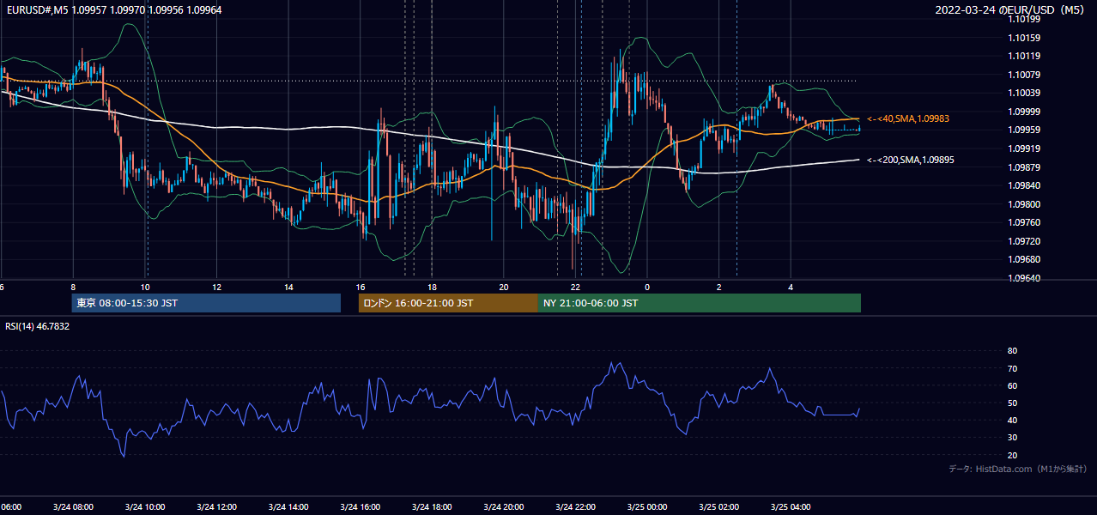Screen dimensions: 1097x515
Task: Click the hour 0 label under price chart
Action: tap(647, 287)
